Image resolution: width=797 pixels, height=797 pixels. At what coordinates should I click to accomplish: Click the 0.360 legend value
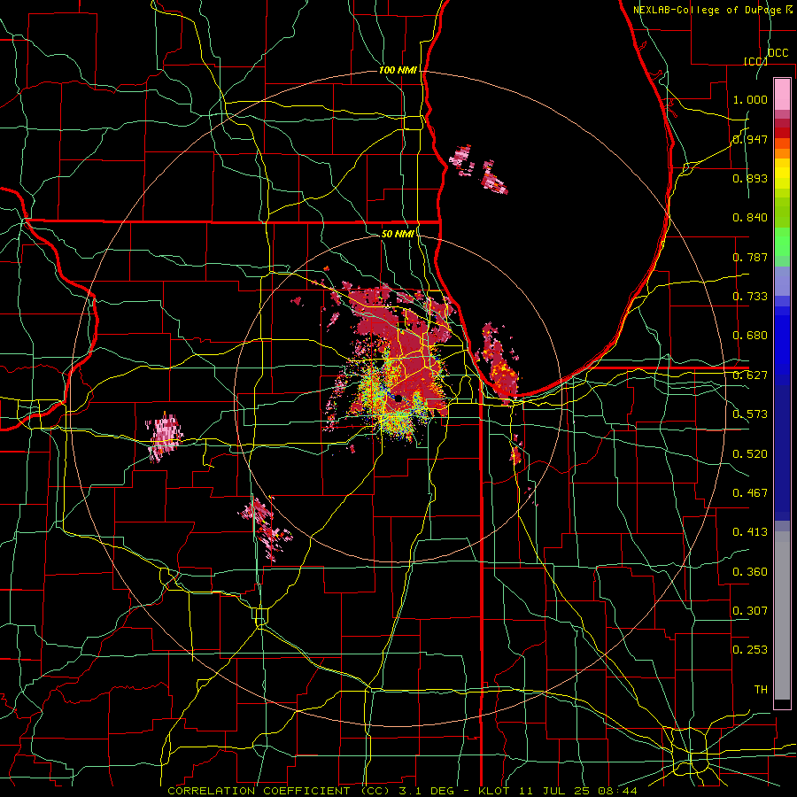750,572
